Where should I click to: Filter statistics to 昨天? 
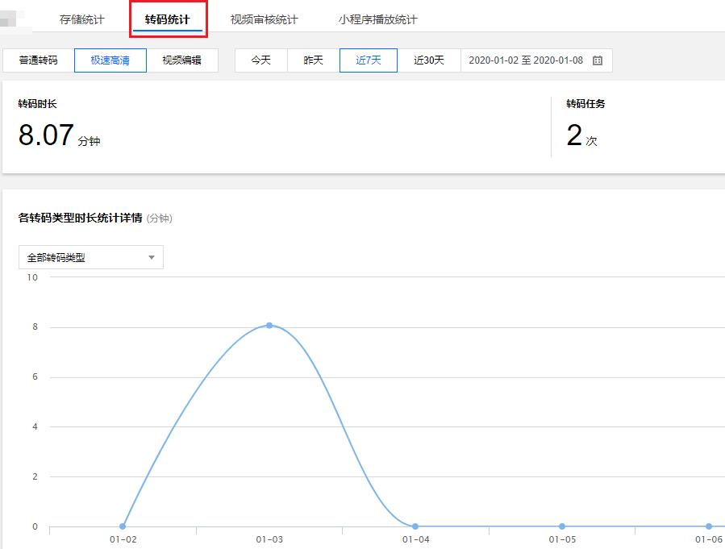click(314, 60)
